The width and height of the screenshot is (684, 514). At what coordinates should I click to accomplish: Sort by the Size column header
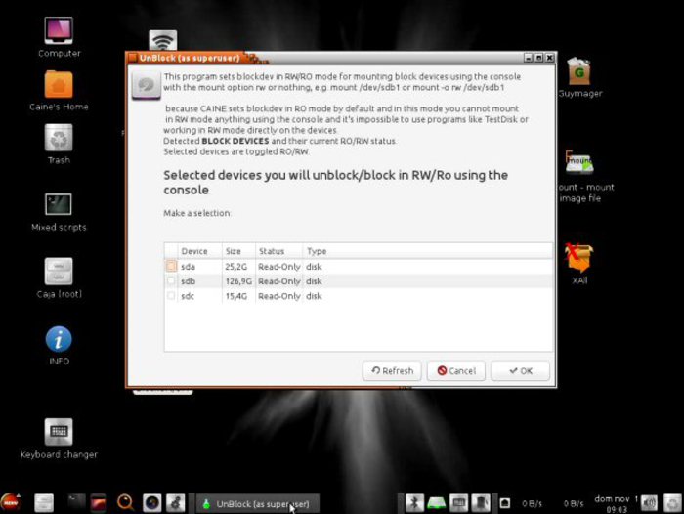coord(238,251)
